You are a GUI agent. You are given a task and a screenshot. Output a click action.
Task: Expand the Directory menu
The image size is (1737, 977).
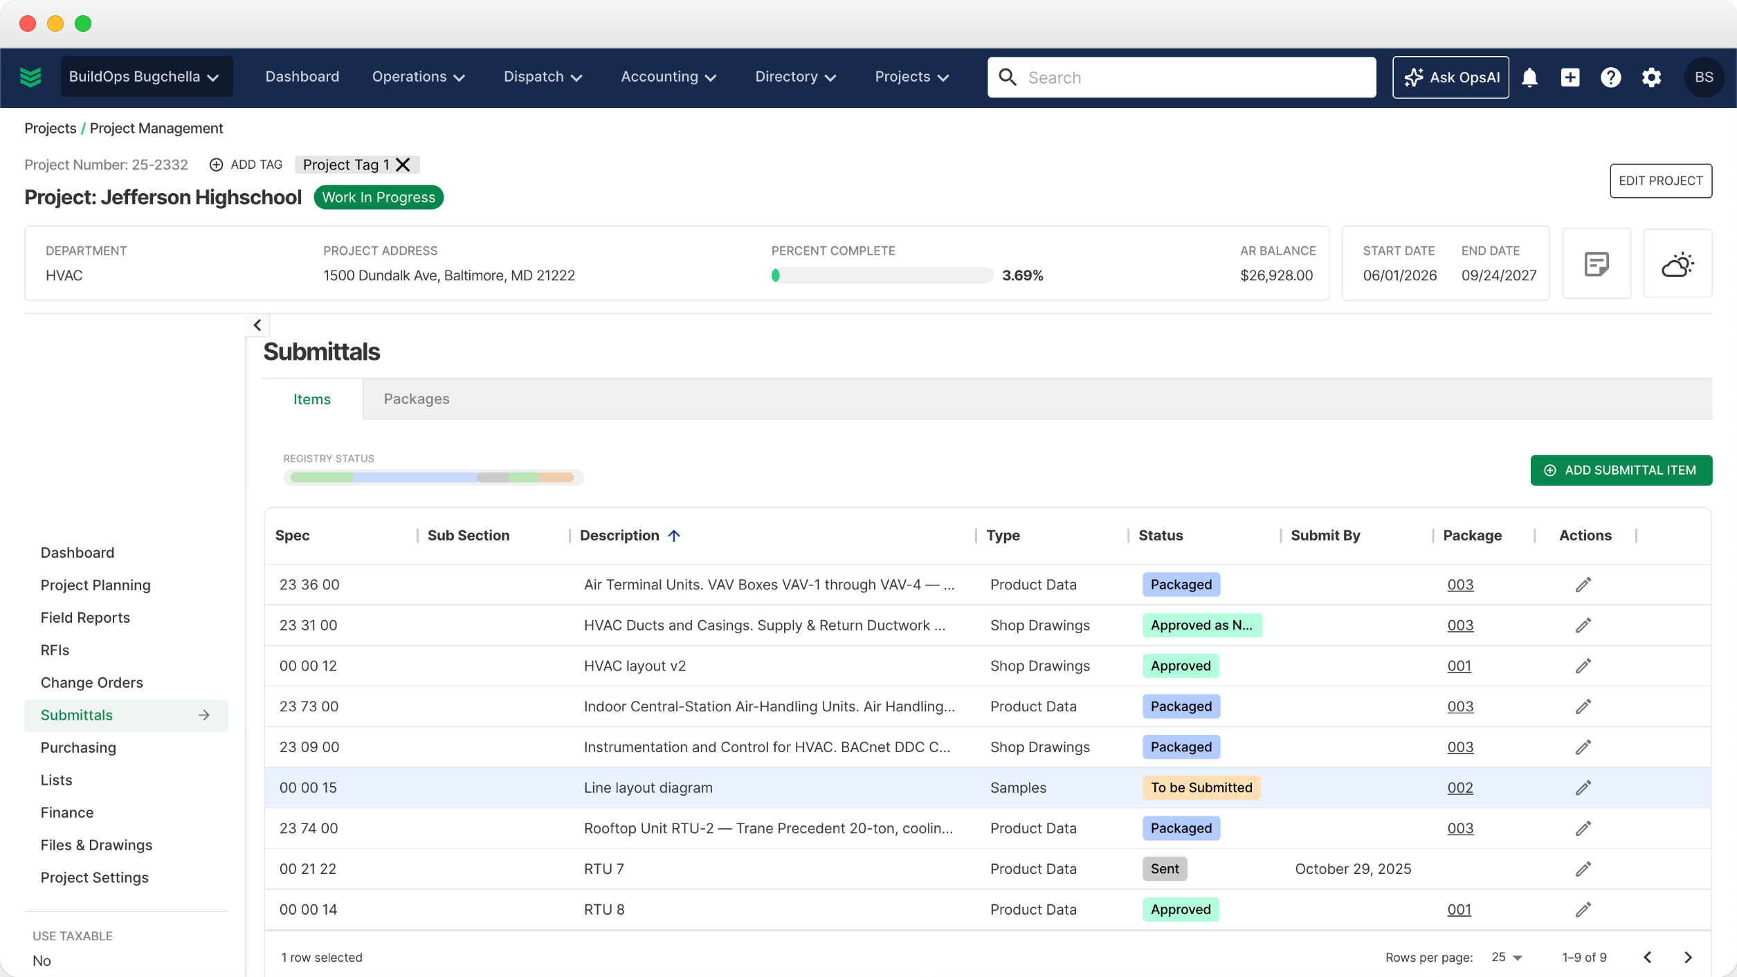click(796, 77)
